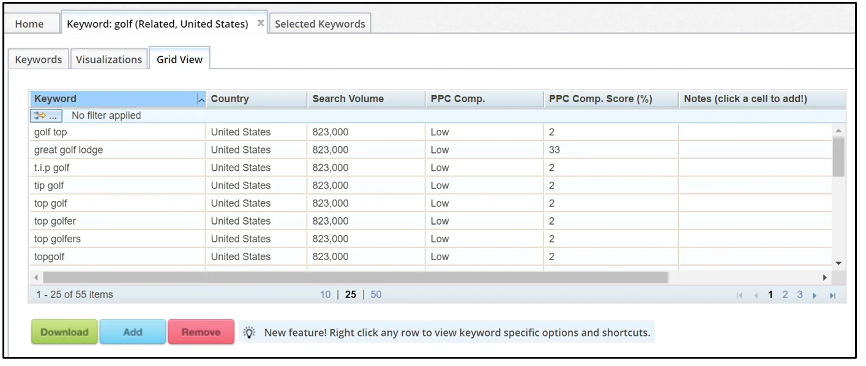Click the green Download button
The height and width of the screenshot is (366, 866).
[x=64, y=332]
